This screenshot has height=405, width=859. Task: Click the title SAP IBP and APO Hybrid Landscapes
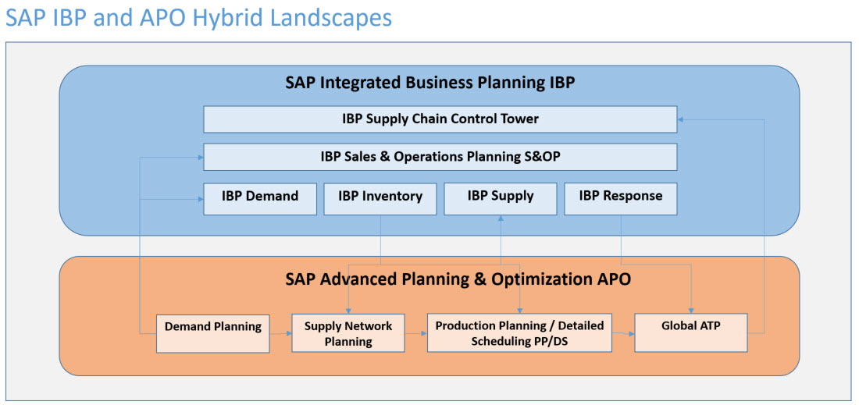click(x=198, y=17)
